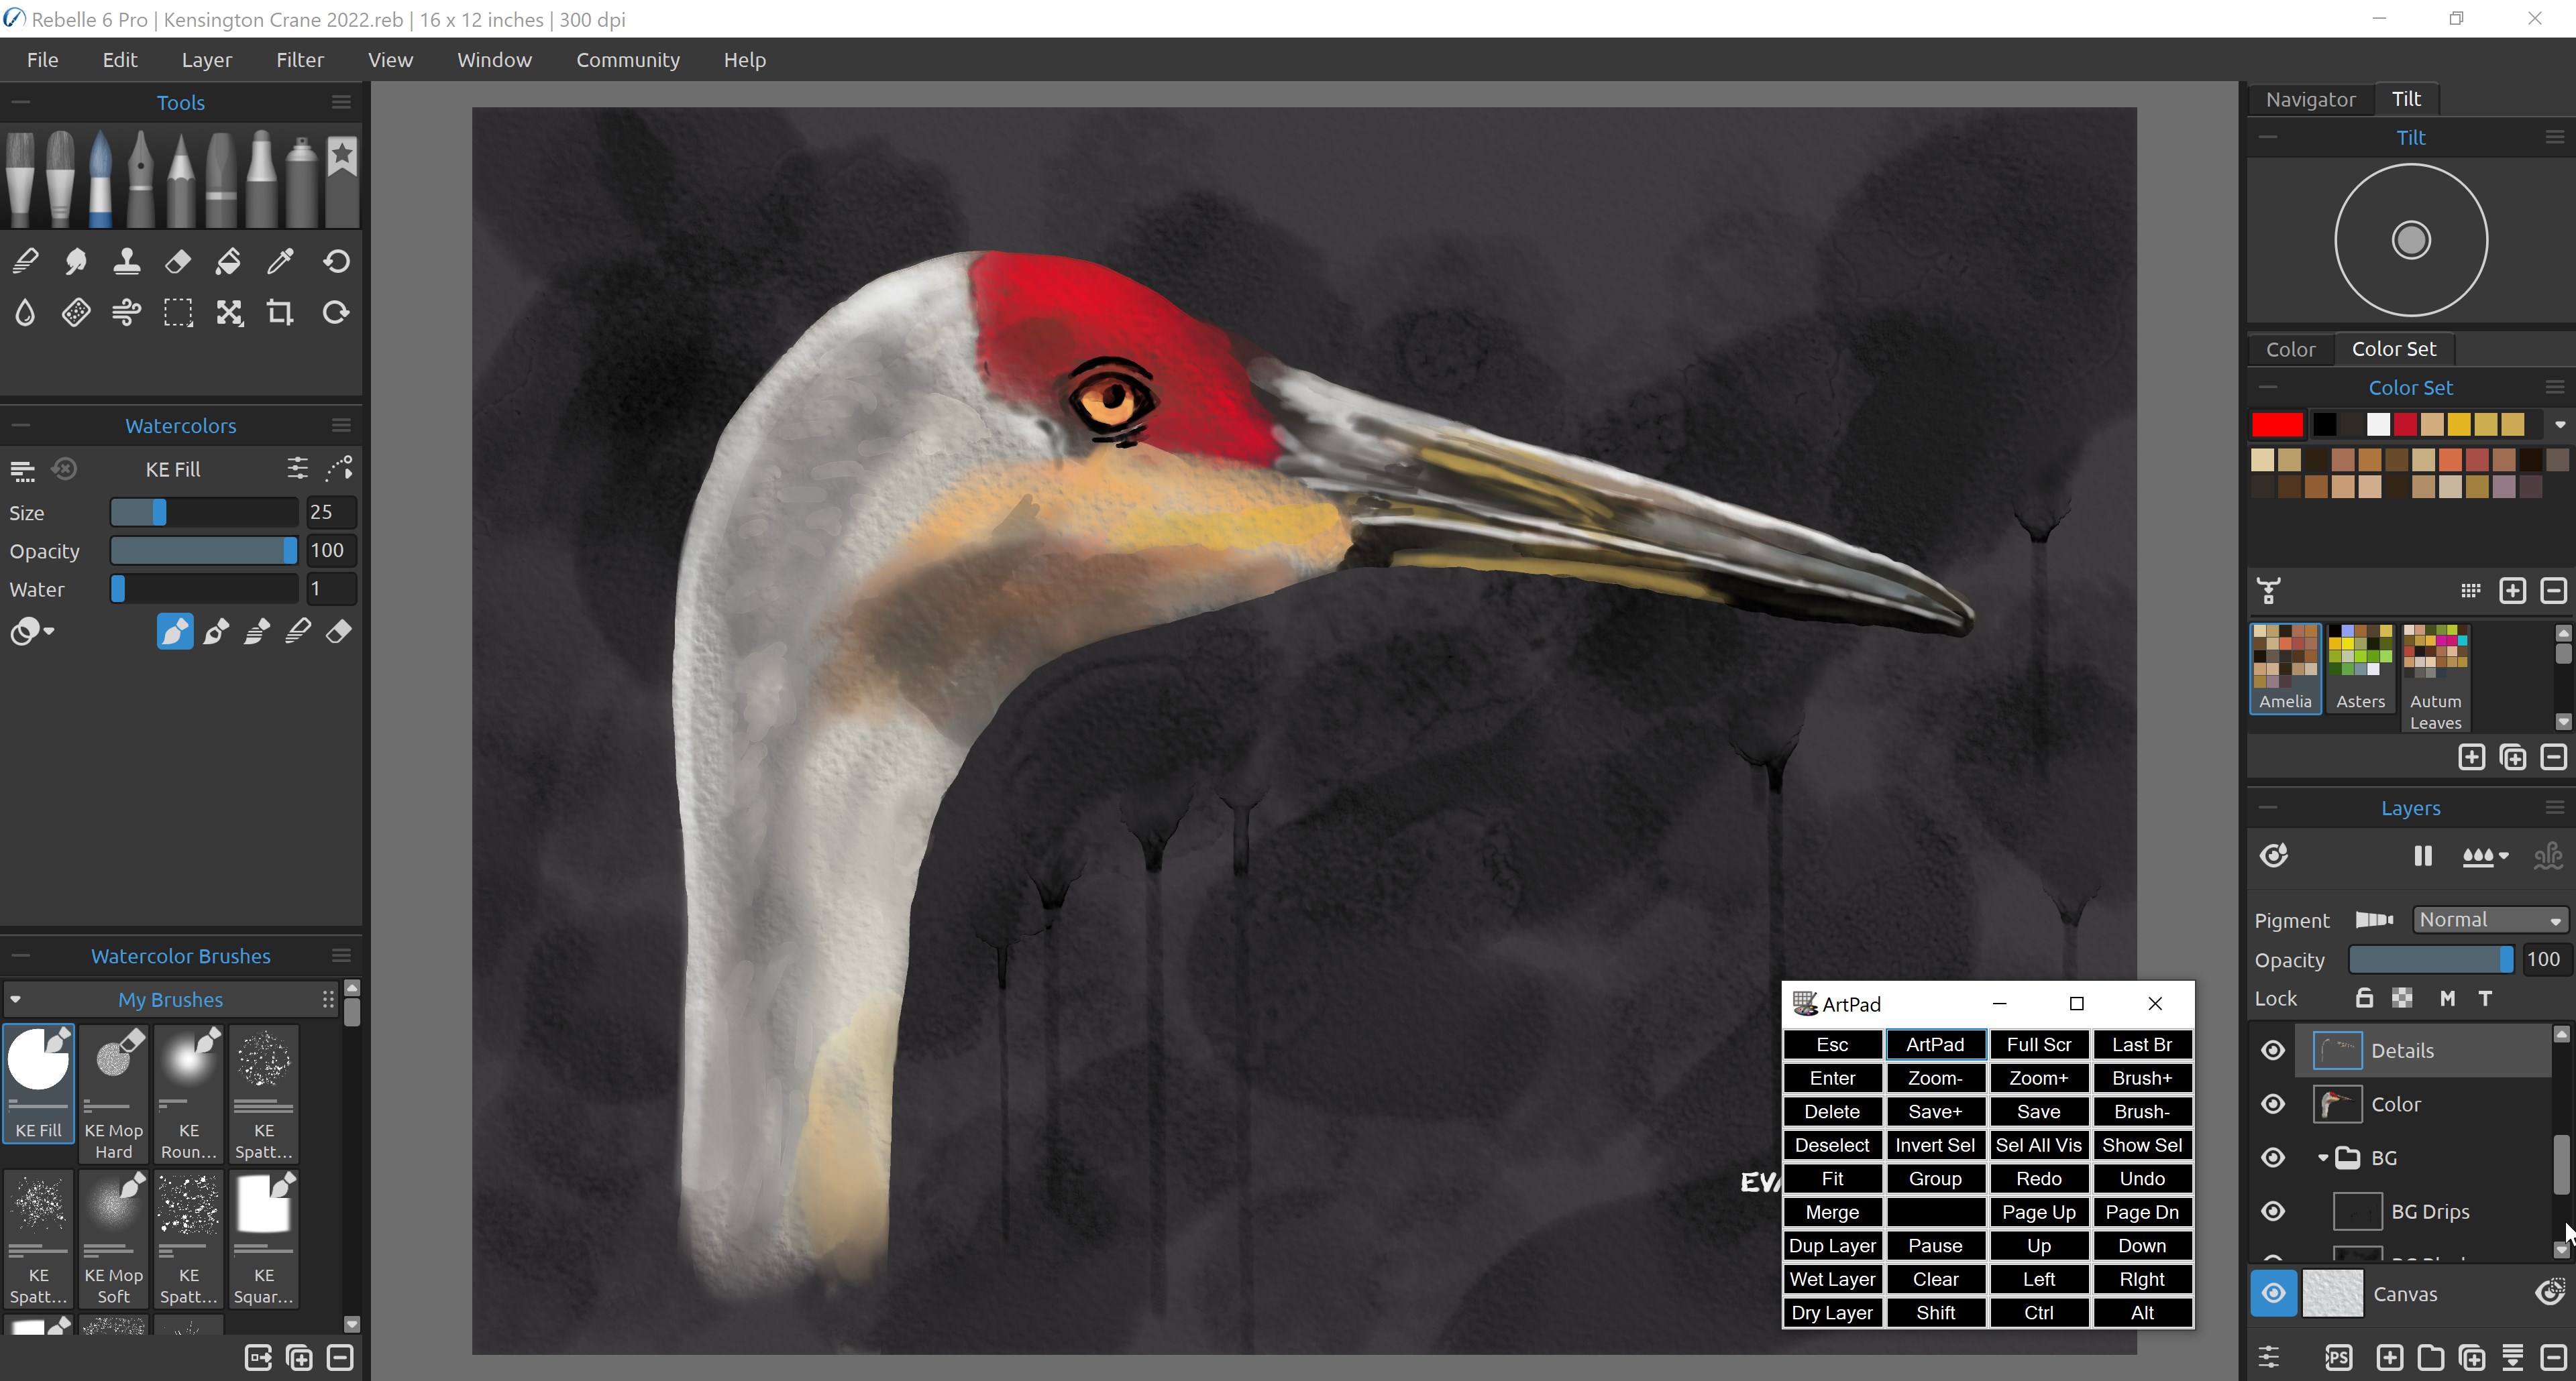The width and height of the screenshot is (2576, 1381).
Task: Click the Pause diffusion icon in Layers
Action: pos(2422,855)
